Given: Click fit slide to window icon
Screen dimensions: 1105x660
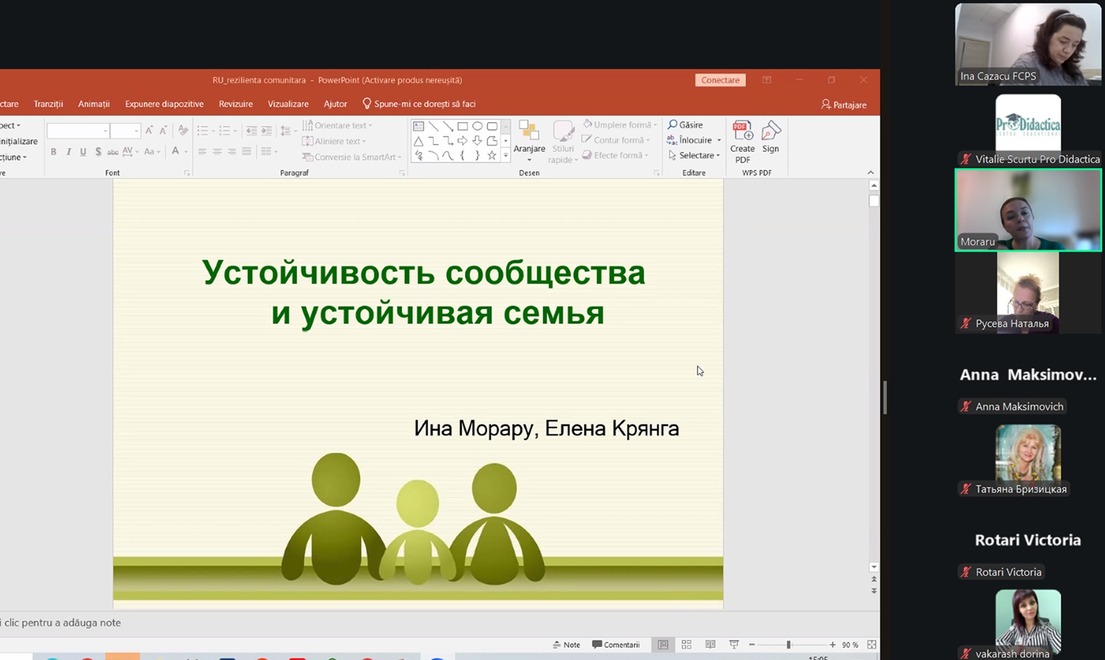Looking at the screenshot, I should tap(872, 645).
